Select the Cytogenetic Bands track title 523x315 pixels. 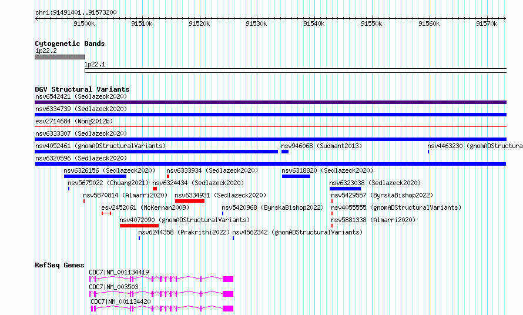70,43
